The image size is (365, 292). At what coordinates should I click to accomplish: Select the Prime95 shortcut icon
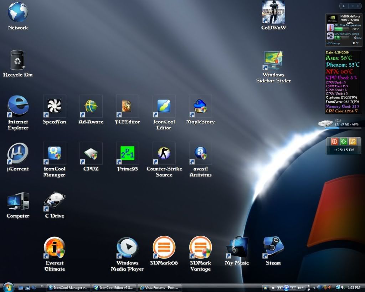coord(127,157)
